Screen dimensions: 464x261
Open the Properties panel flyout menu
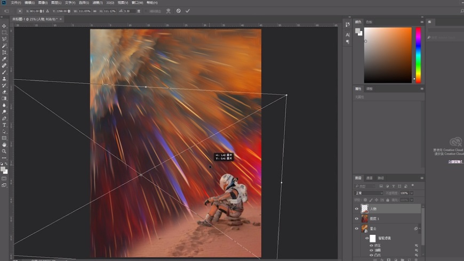pyautogui.click(x=422, y=88)
